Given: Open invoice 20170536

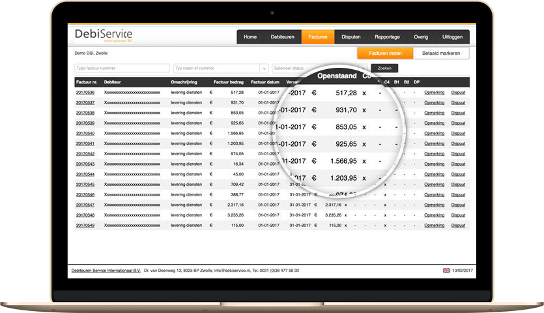Looking at the screenshot, I should [85, 93].
